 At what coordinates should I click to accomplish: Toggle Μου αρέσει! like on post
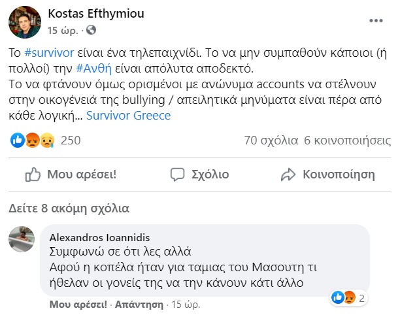tap(71, 174)
